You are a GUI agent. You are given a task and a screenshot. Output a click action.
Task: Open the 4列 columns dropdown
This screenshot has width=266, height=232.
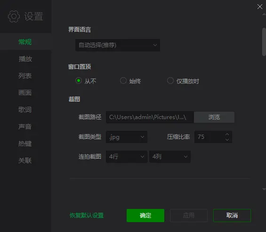(170, 157)
